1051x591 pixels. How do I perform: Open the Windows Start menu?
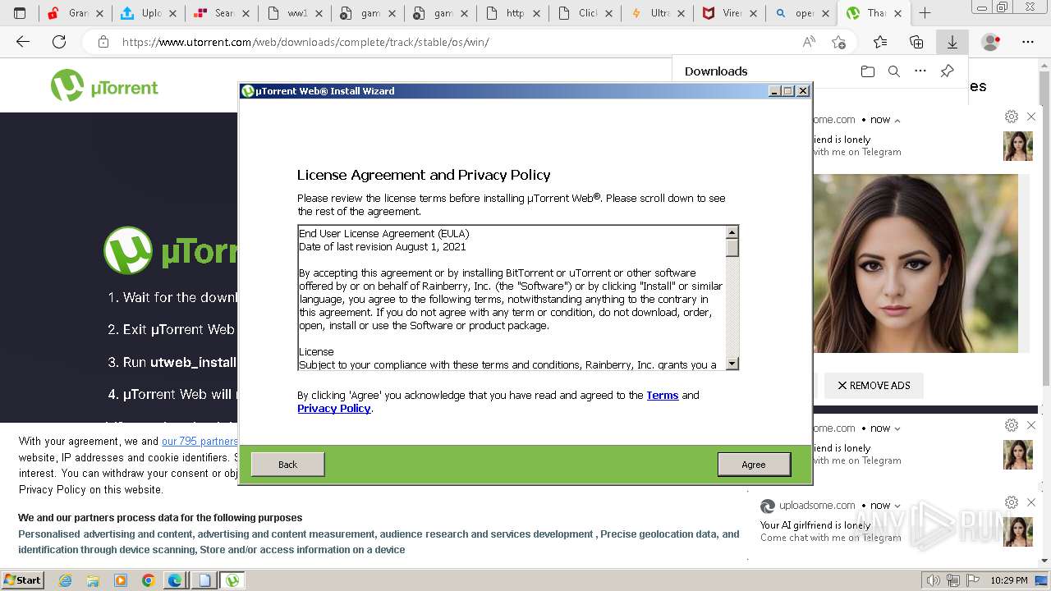click(x=22, y=580)
